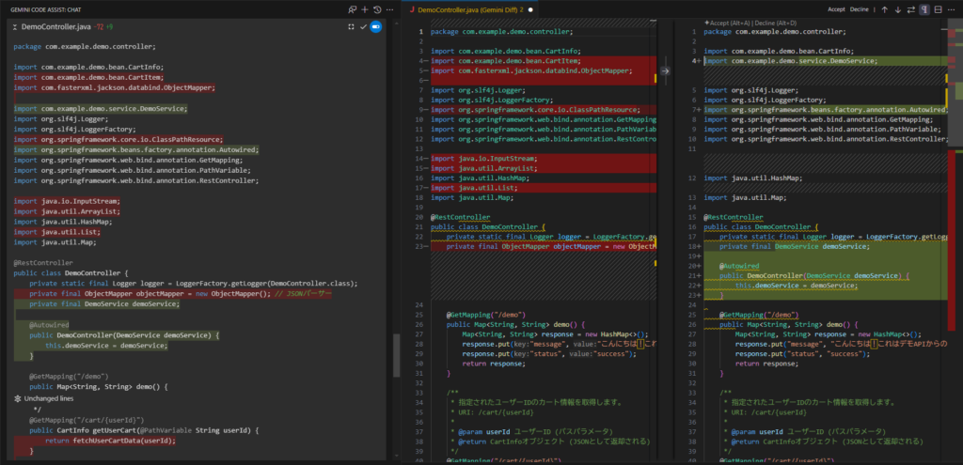The height and width of the screenshot is (465, 963).
Task: Expand chat diff to full view
Action: pos(351,27)
